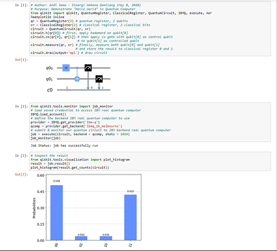Click the second code cell with job_monitor
The image size is (277, 251).
point(150,122)
